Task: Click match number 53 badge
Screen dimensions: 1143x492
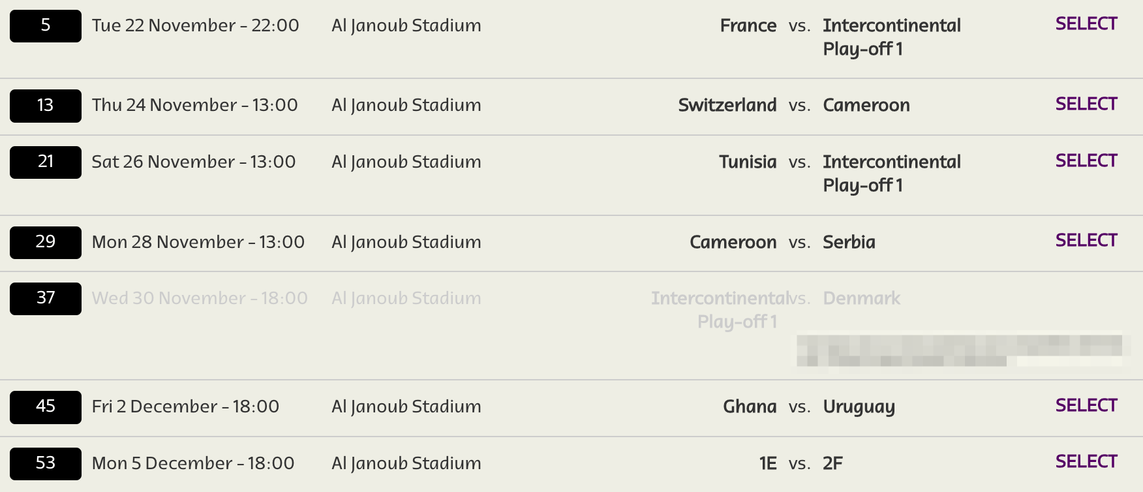Action: pos(46,463)
